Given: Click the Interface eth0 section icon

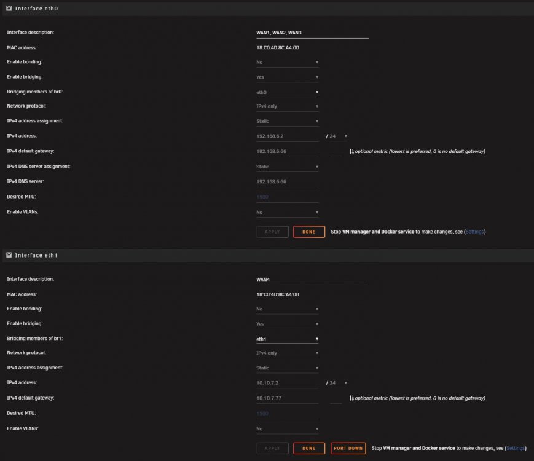Looking at the screenshot, I should click(x=9, y=8).
